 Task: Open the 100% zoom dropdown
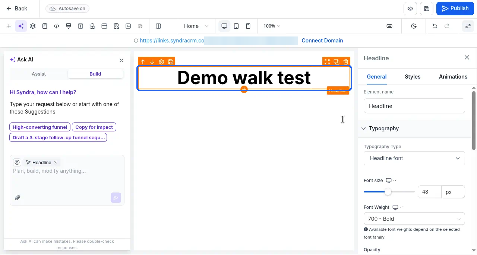[x=272, y=26]
